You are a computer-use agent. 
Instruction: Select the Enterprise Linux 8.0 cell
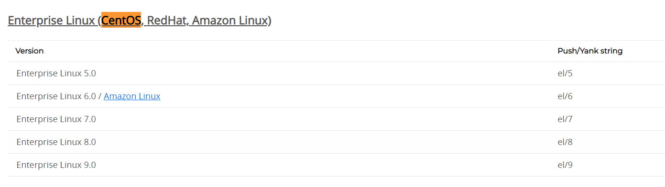pyautogui.click(x=56, y=142)
